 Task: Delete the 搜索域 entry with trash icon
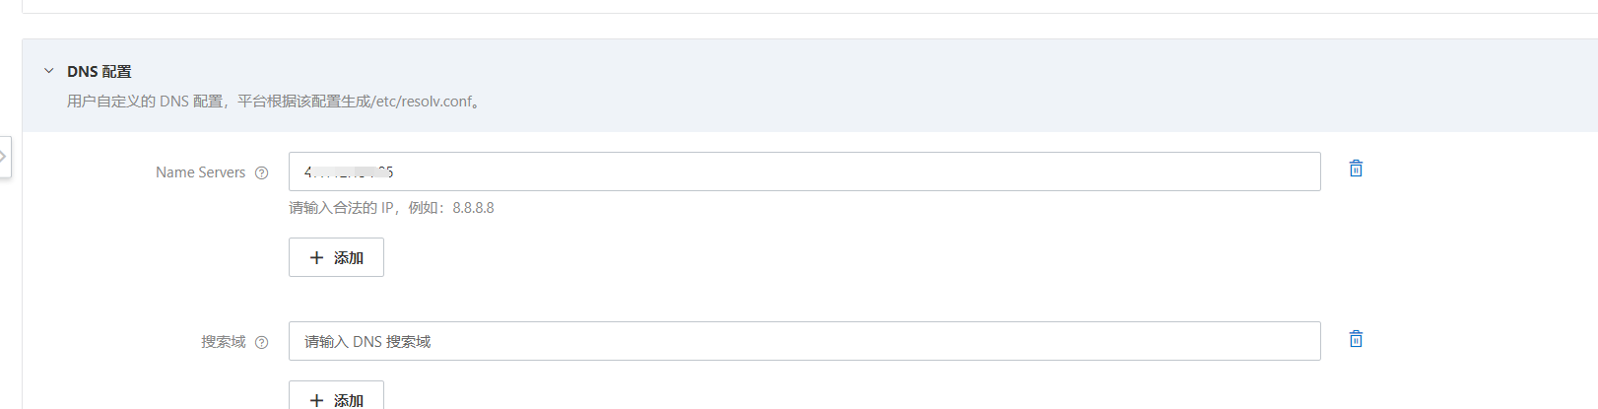[x=1356, y=339]
